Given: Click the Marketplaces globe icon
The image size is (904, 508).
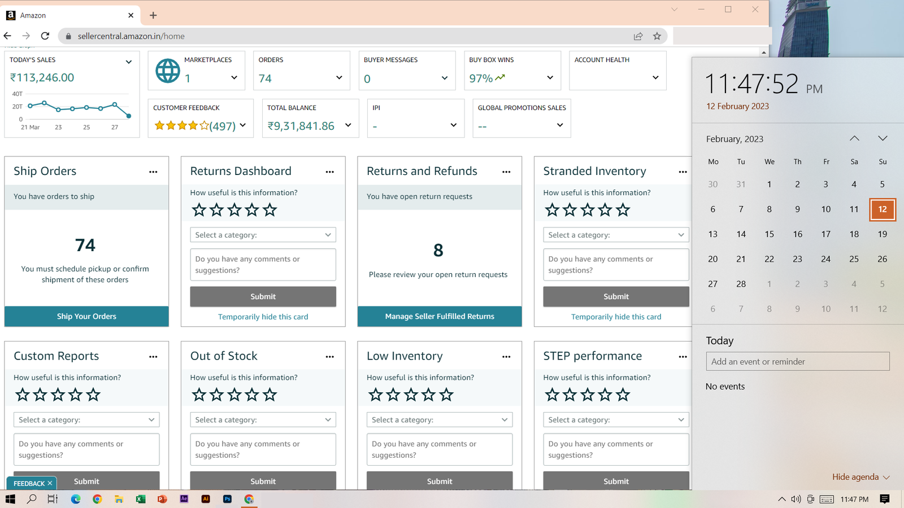Looking at the screenshot, I should pos(168,71).
